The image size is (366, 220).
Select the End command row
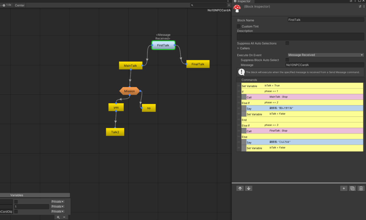click(x=302, y=120)
